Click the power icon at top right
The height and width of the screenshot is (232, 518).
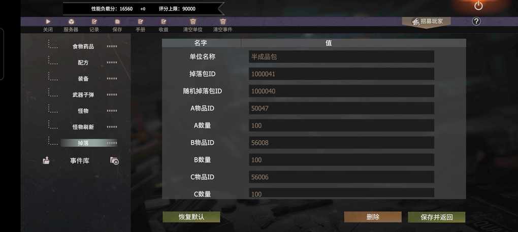click(x=478, y=6)
